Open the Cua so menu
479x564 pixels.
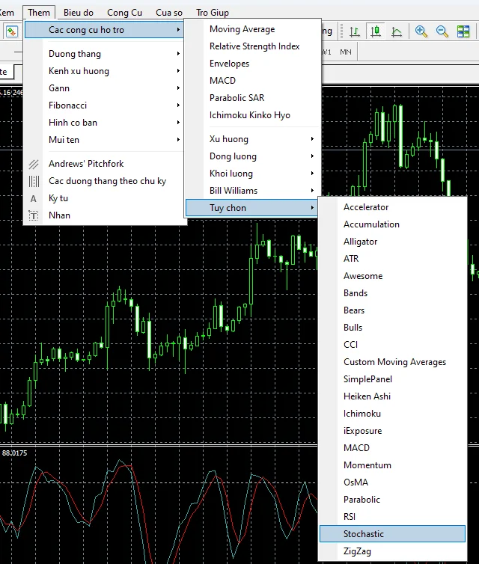tap(169, 13)
